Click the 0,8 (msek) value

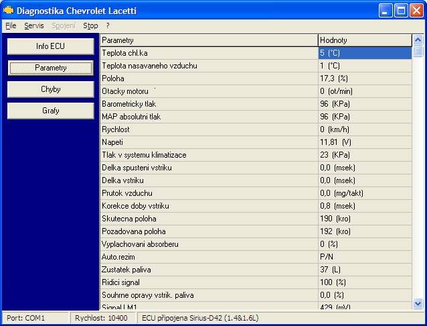pos(337,206)
